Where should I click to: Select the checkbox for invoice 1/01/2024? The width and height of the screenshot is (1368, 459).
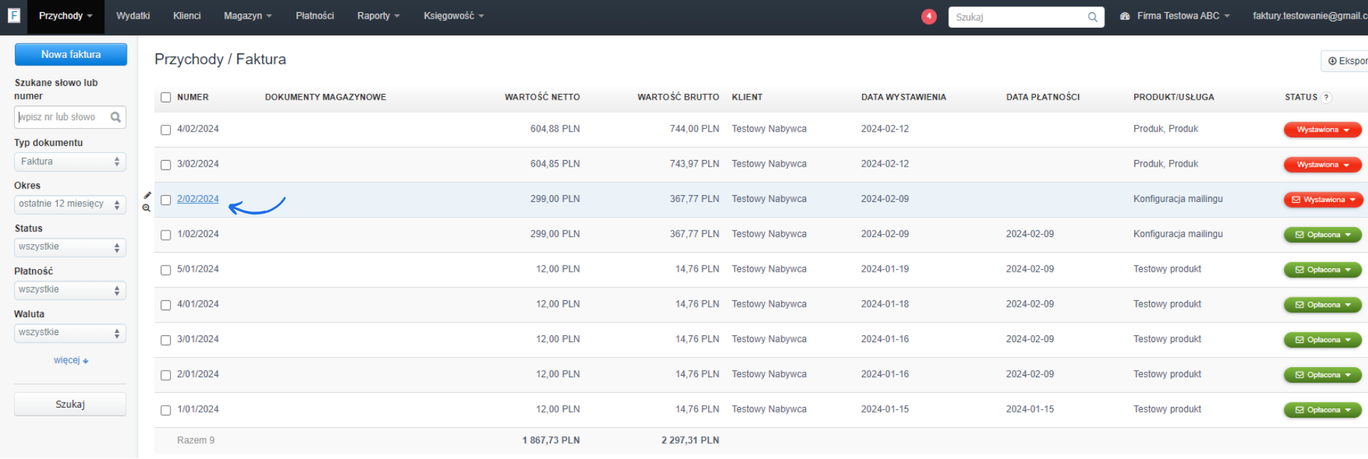click(166, 410)
